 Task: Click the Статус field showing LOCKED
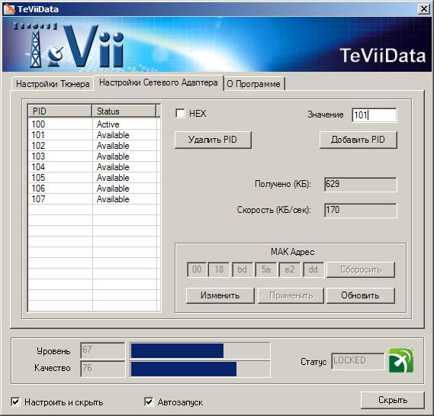(x=358, y=361)
